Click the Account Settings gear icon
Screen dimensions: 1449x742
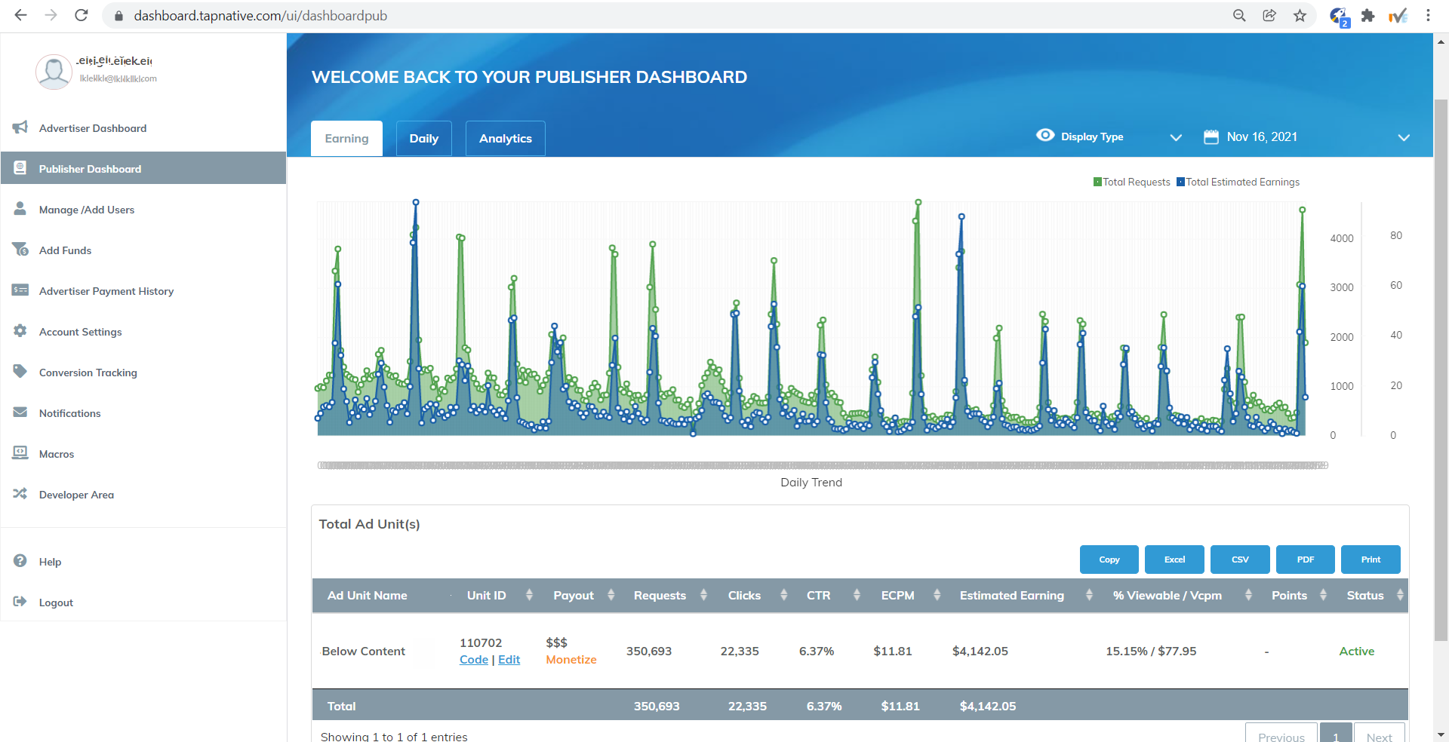(20, 331)
